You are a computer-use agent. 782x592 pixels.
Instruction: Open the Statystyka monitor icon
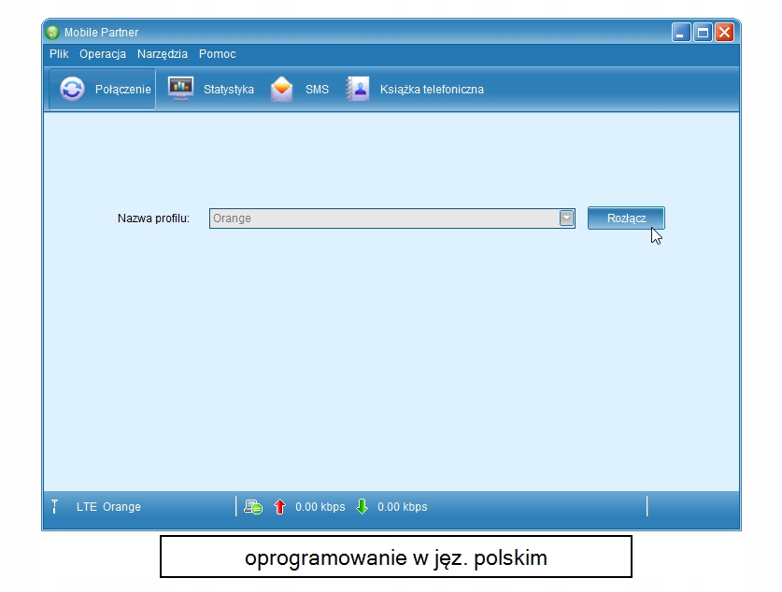[x=180, y=89]
